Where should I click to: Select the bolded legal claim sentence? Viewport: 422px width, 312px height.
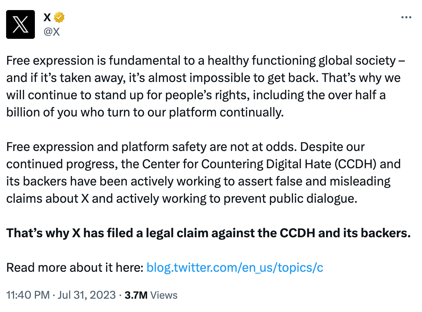[x=208, y=233]
